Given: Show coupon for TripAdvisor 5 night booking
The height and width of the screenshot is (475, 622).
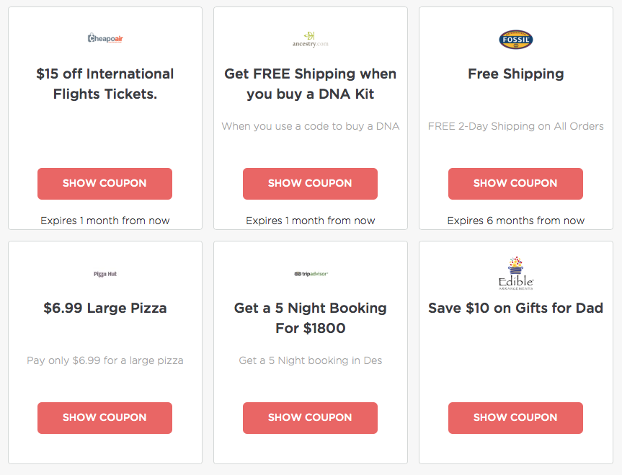Looking at the screenshot, I should 310,418.
